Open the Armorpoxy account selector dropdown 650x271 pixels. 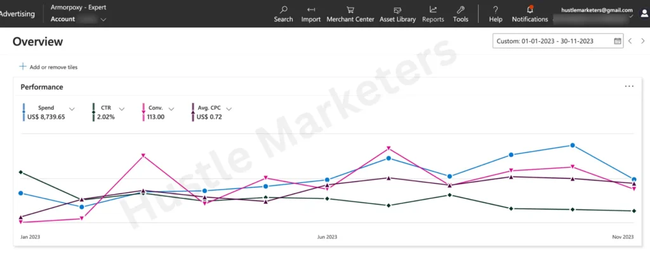tap(103, 20)
